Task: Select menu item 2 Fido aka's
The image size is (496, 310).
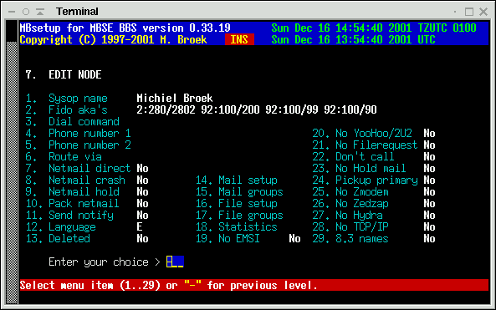Action: click(x=66, y=109)
